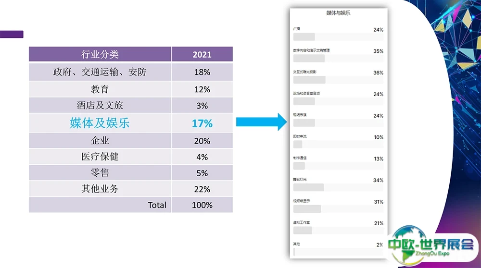This screenshot has height=268, width=481.
Task: Click the 媒体与娱乐 chart title
Action: coord(338,13)
